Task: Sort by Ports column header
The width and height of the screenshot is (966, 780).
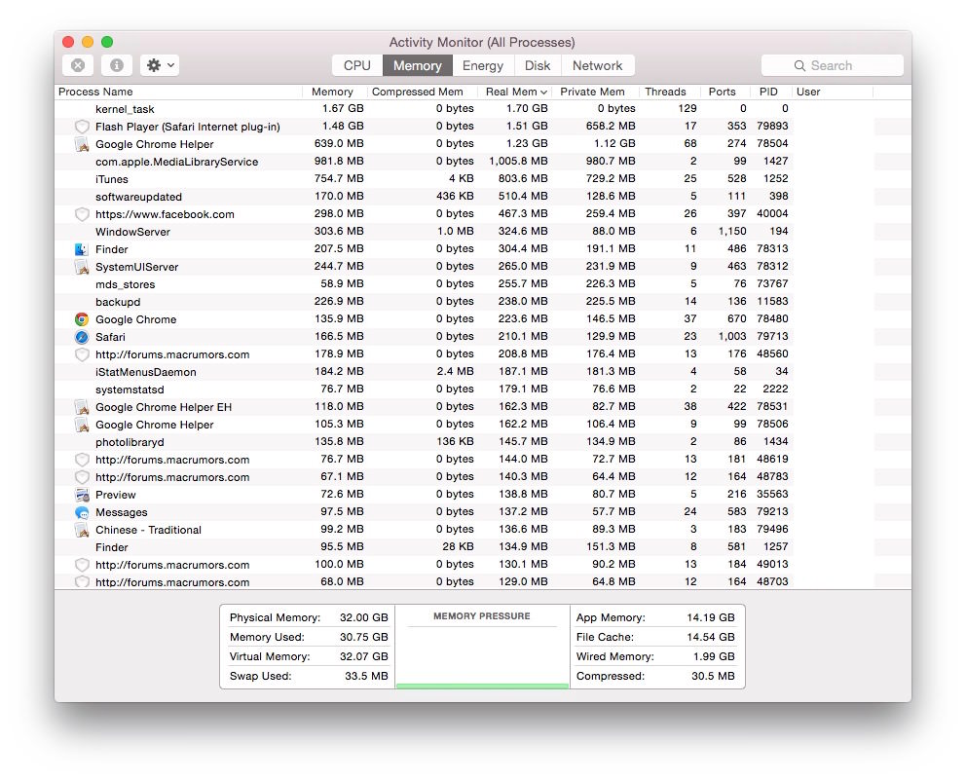Action: (x=725, y=92)
